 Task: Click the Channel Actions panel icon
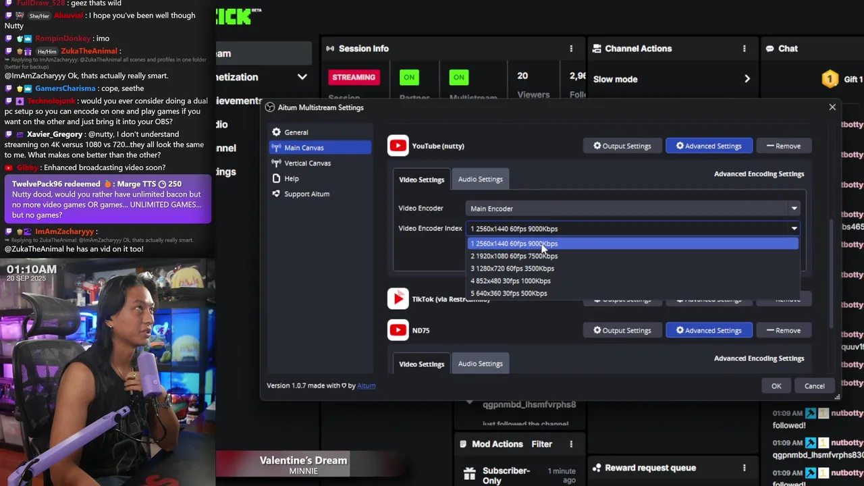pos(597,49)
